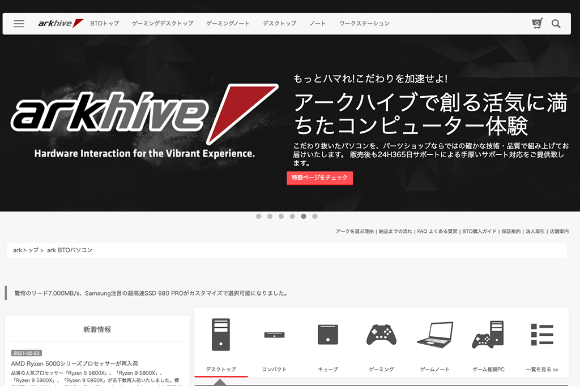Open AMD Ryzen 5000 news headline
The height and width of the screenshot is (386, 580).
(74, 363)
